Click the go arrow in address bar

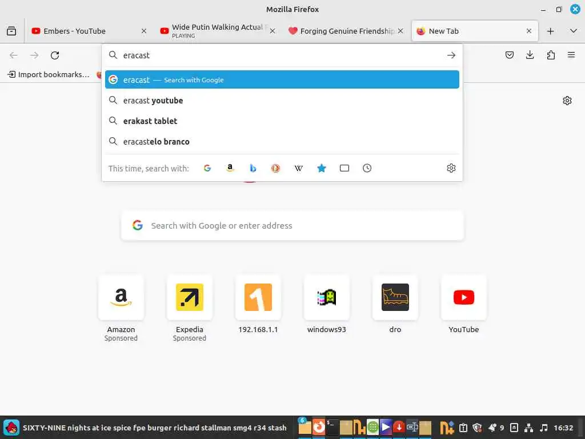(x=451, y=55)
